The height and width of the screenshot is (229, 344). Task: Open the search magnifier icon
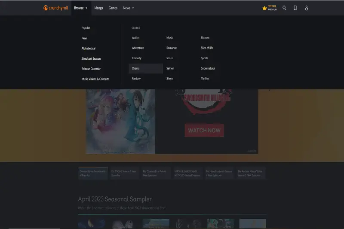[284, 8]
